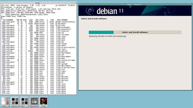Open window menu button of xterm window
Screen dimensions: 193x108
[2, 3]
